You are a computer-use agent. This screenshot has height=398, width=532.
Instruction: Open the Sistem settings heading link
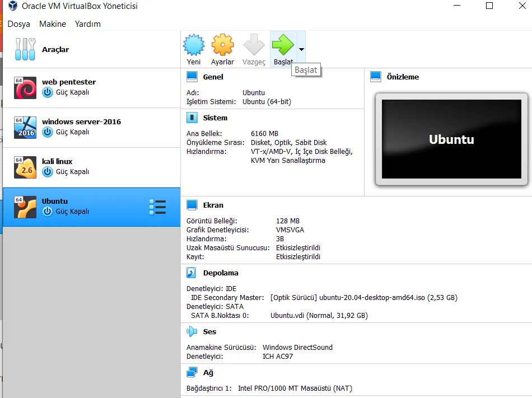[215, 118]
